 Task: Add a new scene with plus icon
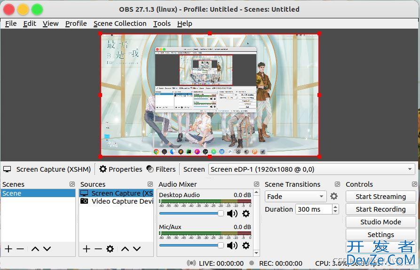(8, 249)
